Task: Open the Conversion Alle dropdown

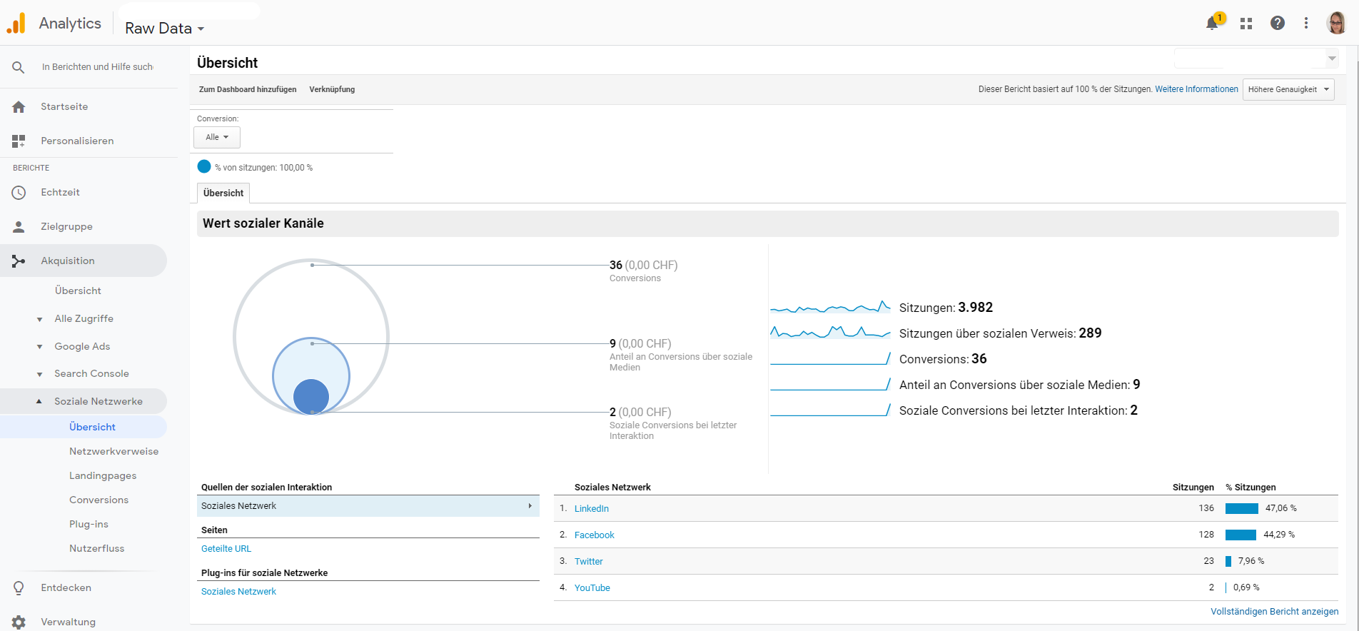Action: 217,137
